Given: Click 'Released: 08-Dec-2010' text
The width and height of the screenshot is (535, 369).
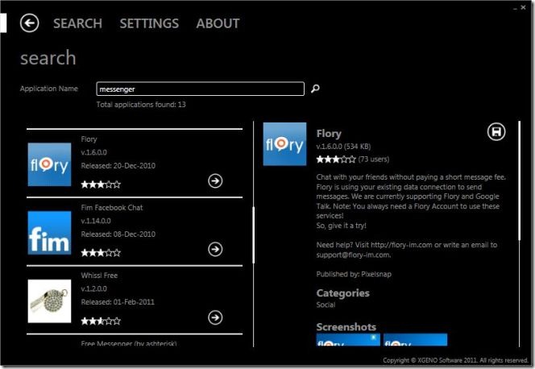Looking at the screenshot, I should point(118,234).
